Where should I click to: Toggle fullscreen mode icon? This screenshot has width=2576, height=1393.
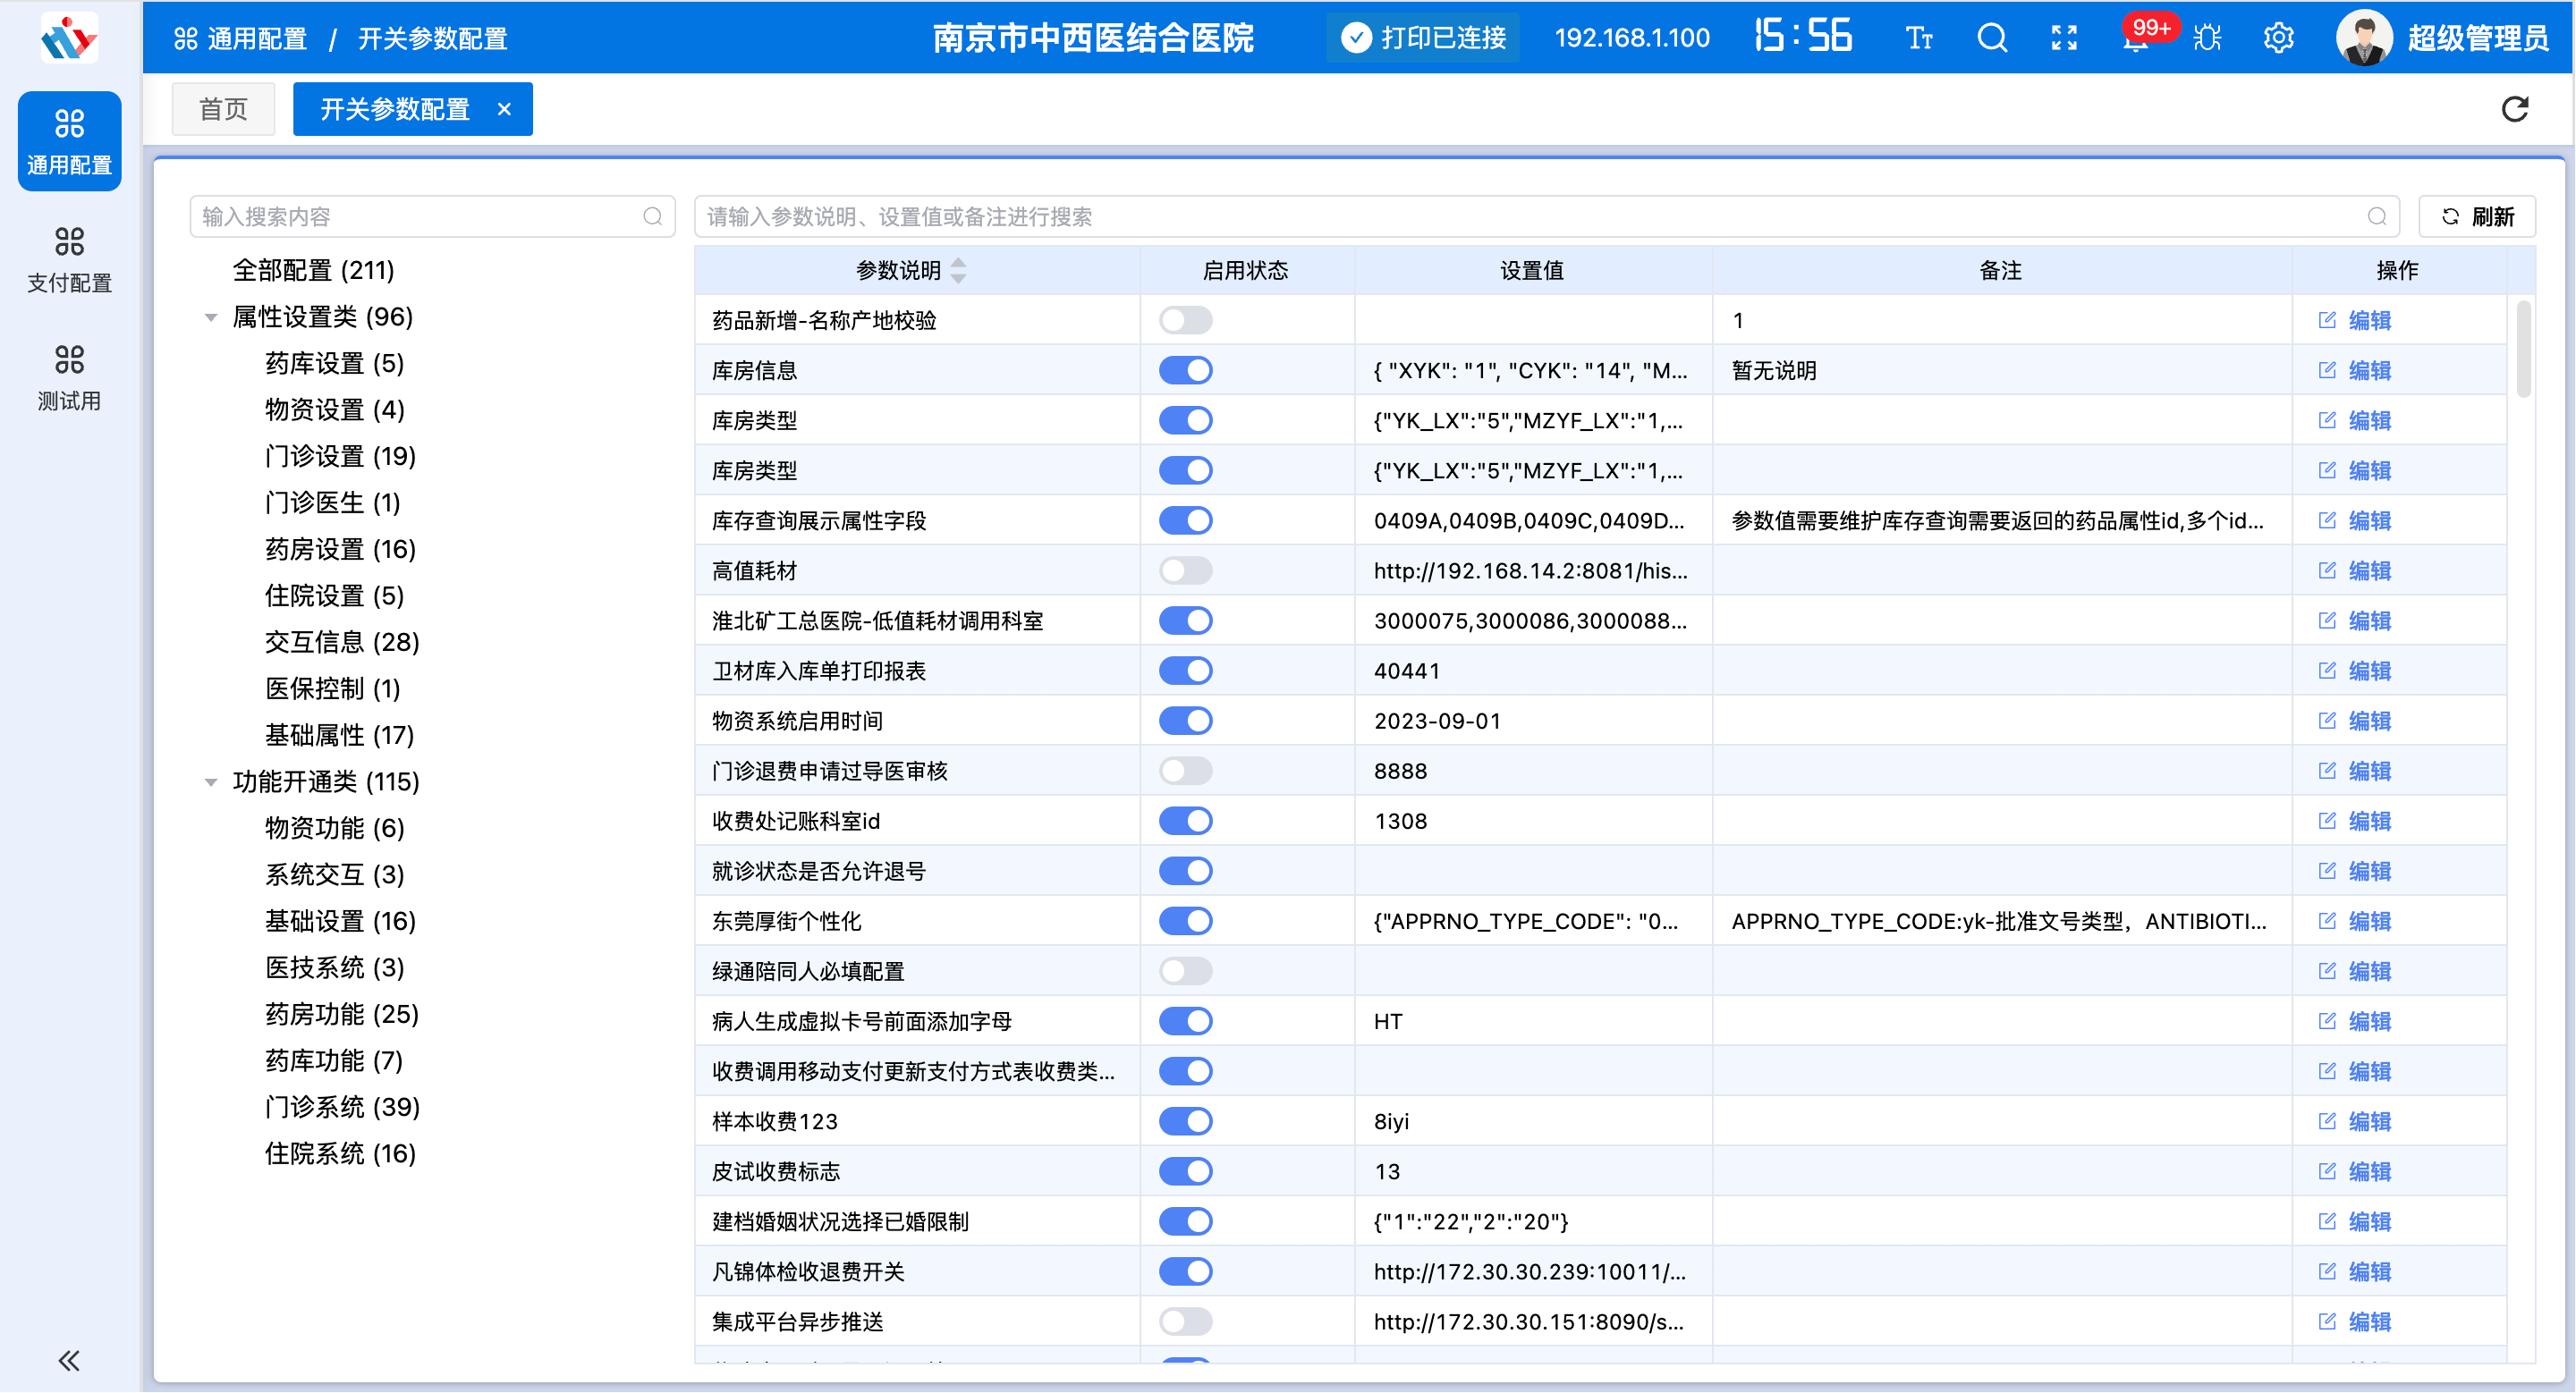2064,38
